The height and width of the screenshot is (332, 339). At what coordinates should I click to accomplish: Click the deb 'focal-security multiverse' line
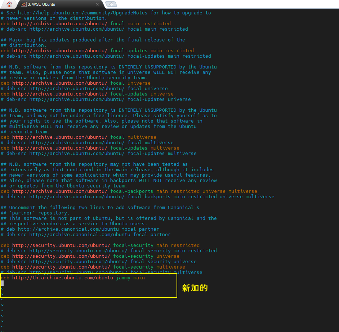tap(93, 267)
